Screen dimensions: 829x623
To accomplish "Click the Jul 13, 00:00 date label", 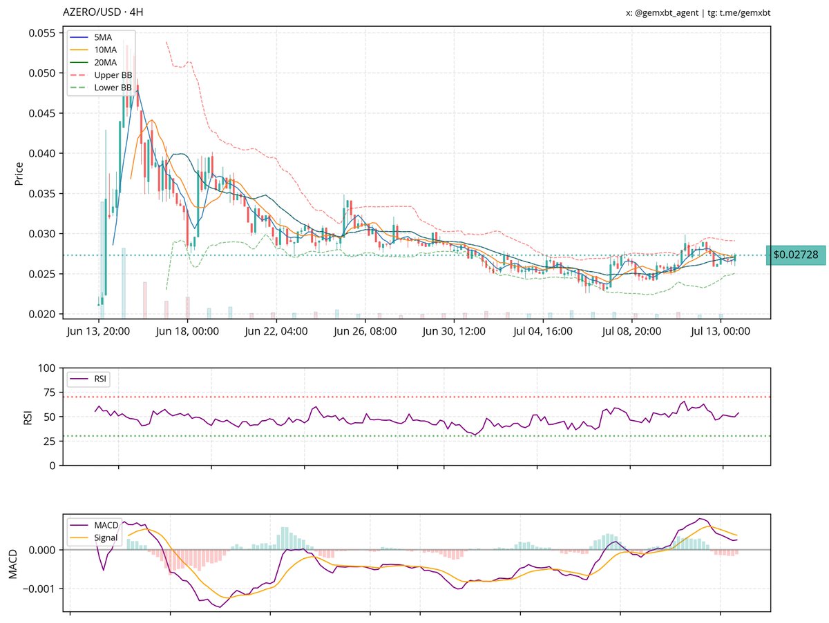I will (x=720, y=331).
